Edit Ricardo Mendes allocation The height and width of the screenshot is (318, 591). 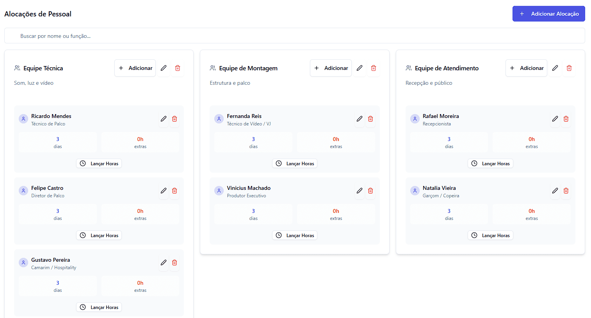click(x=164, y=119)
